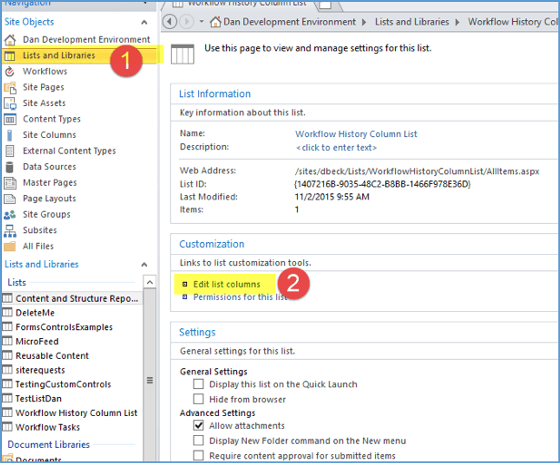Collapse the Site Objects section
This screenshot has width=560, height=463.
pos(144,22)
